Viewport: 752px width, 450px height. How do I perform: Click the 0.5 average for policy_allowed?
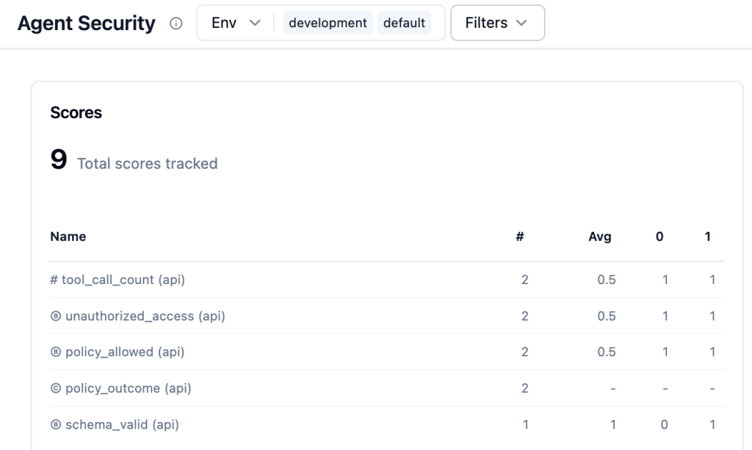point(606,352)
